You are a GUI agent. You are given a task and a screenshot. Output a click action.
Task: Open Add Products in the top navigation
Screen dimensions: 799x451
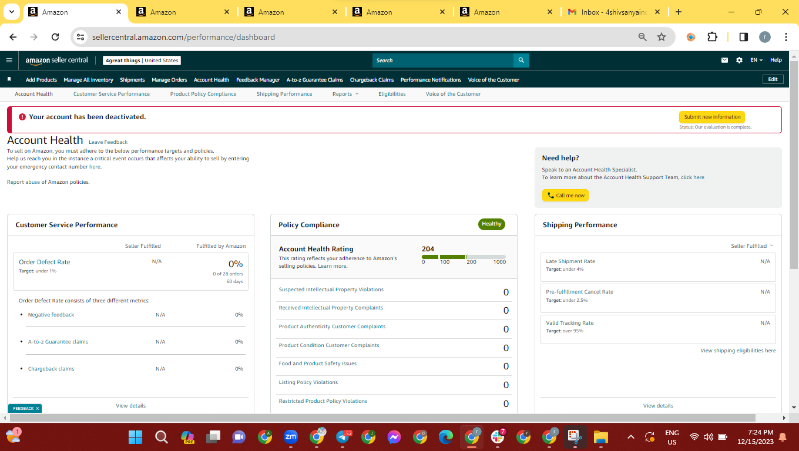click(41, 80)
